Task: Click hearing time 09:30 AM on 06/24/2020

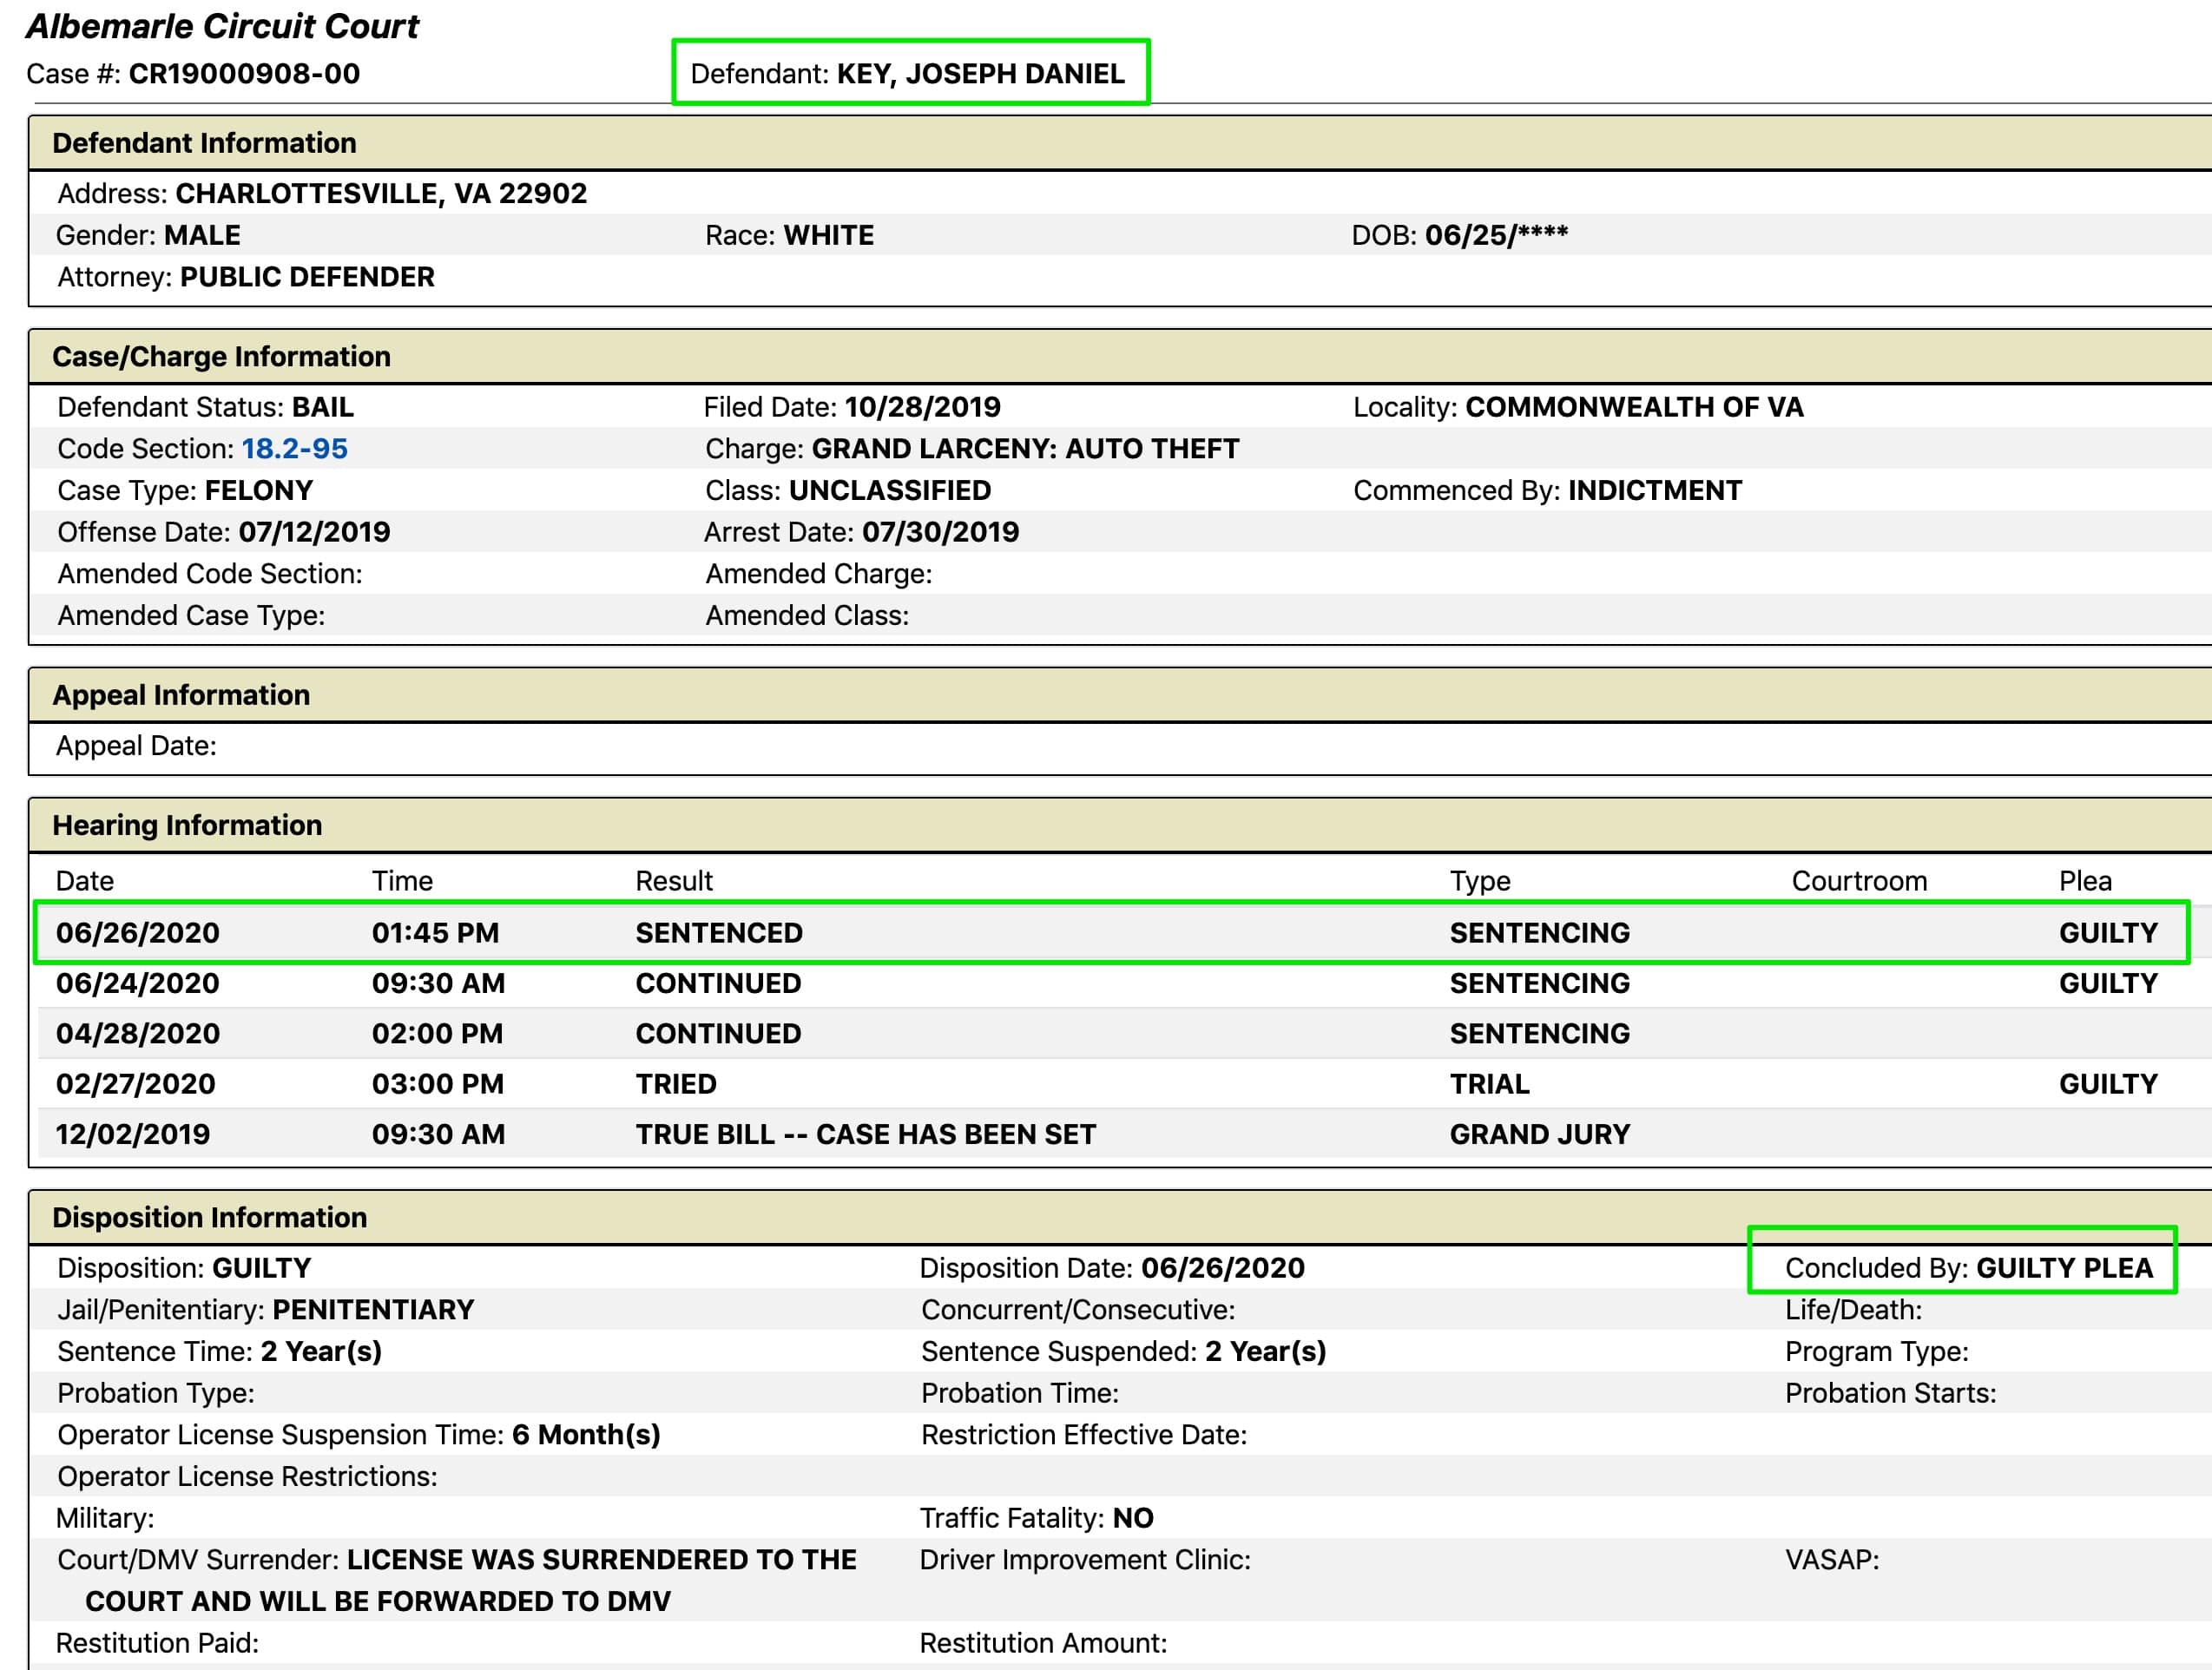Action: tap(438, 983)
